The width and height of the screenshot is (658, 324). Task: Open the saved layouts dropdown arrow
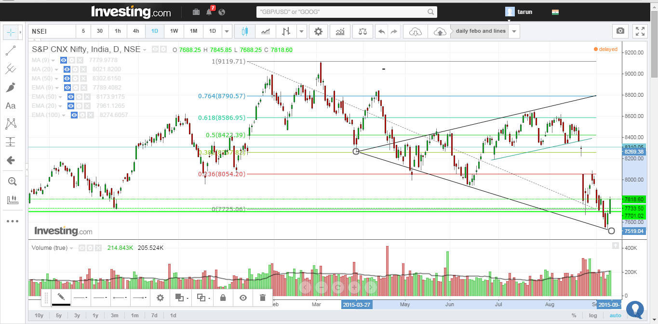tap(514, 31)
